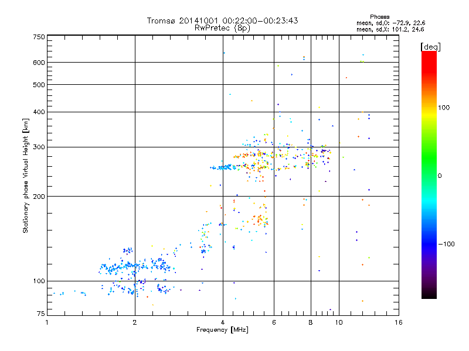Select the 'mean, sd,X: 101.2, 24.6' line
This screenshot has width=469, height=351.
click(x=390, y=29)
